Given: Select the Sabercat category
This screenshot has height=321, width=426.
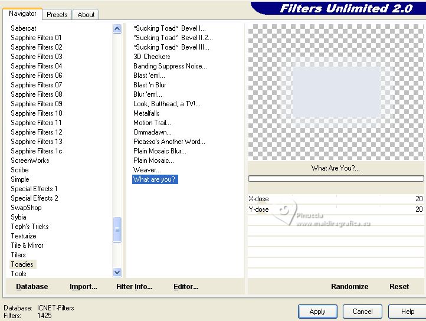Looking at the screenshot, I should coord(24,28).
